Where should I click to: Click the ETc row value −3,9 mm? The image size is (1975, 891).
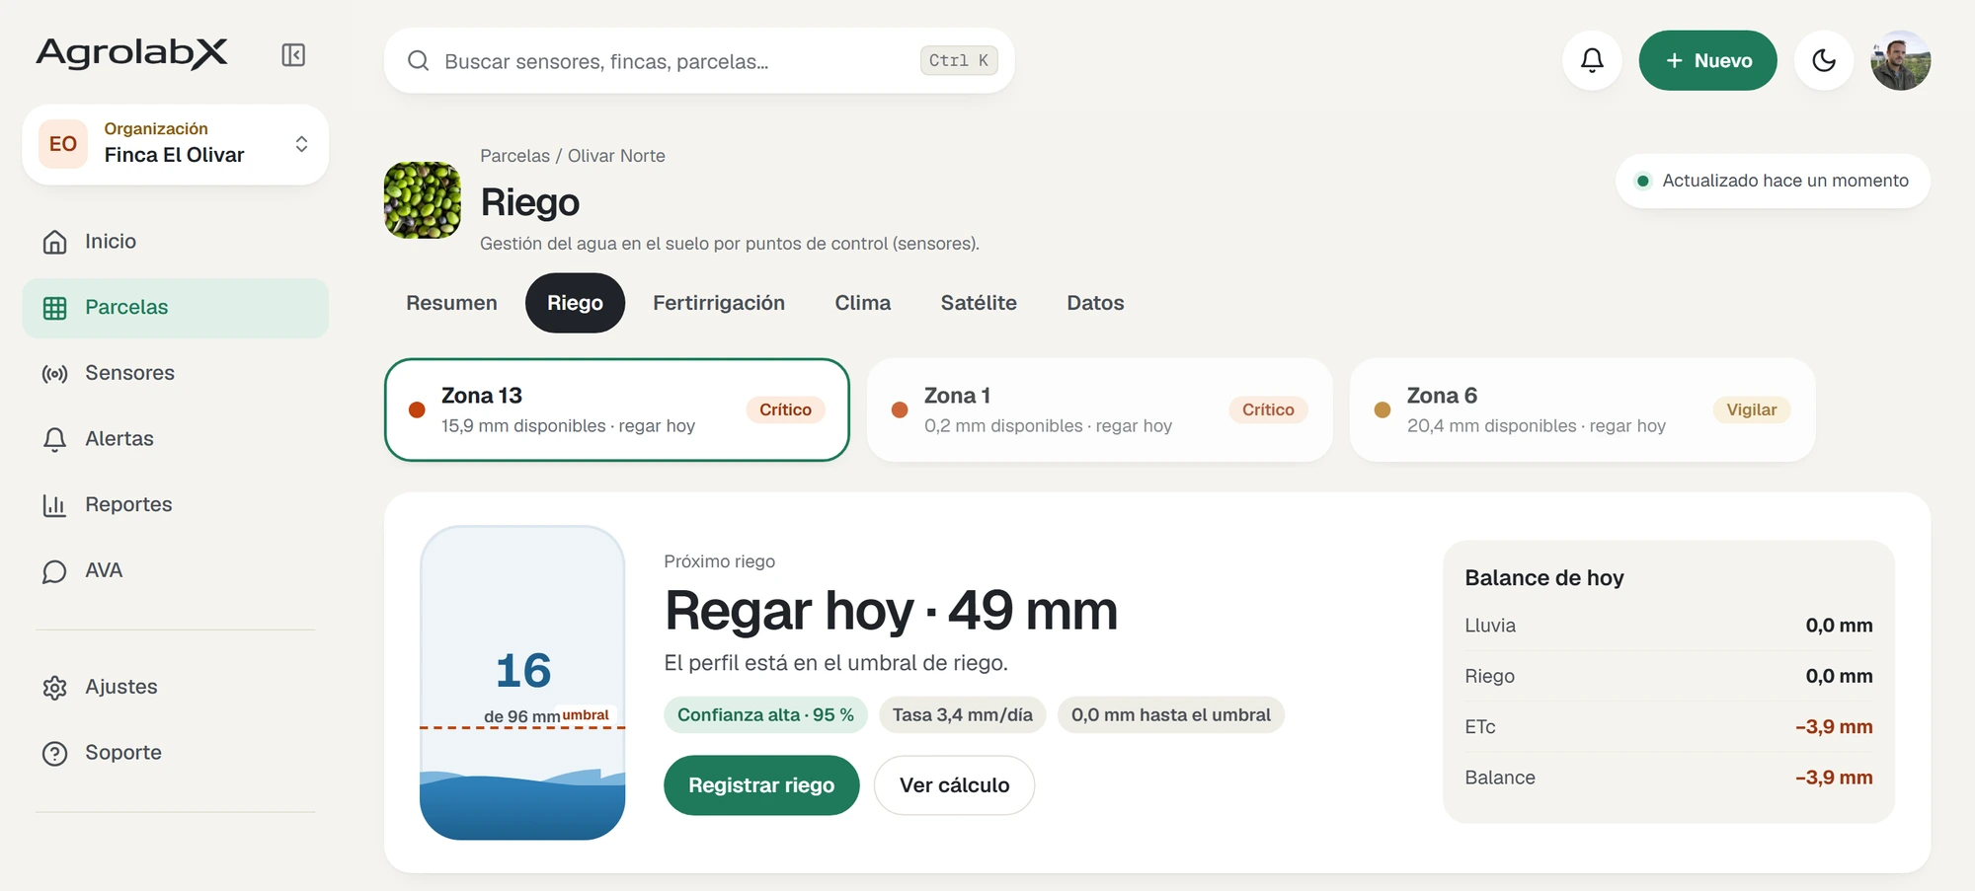(1834, 727)
